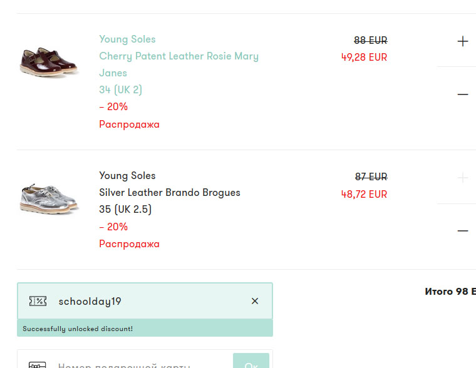Click size 35 (UK 2.5) text
Screen dimensions: 476x368
tap(125, 210)
